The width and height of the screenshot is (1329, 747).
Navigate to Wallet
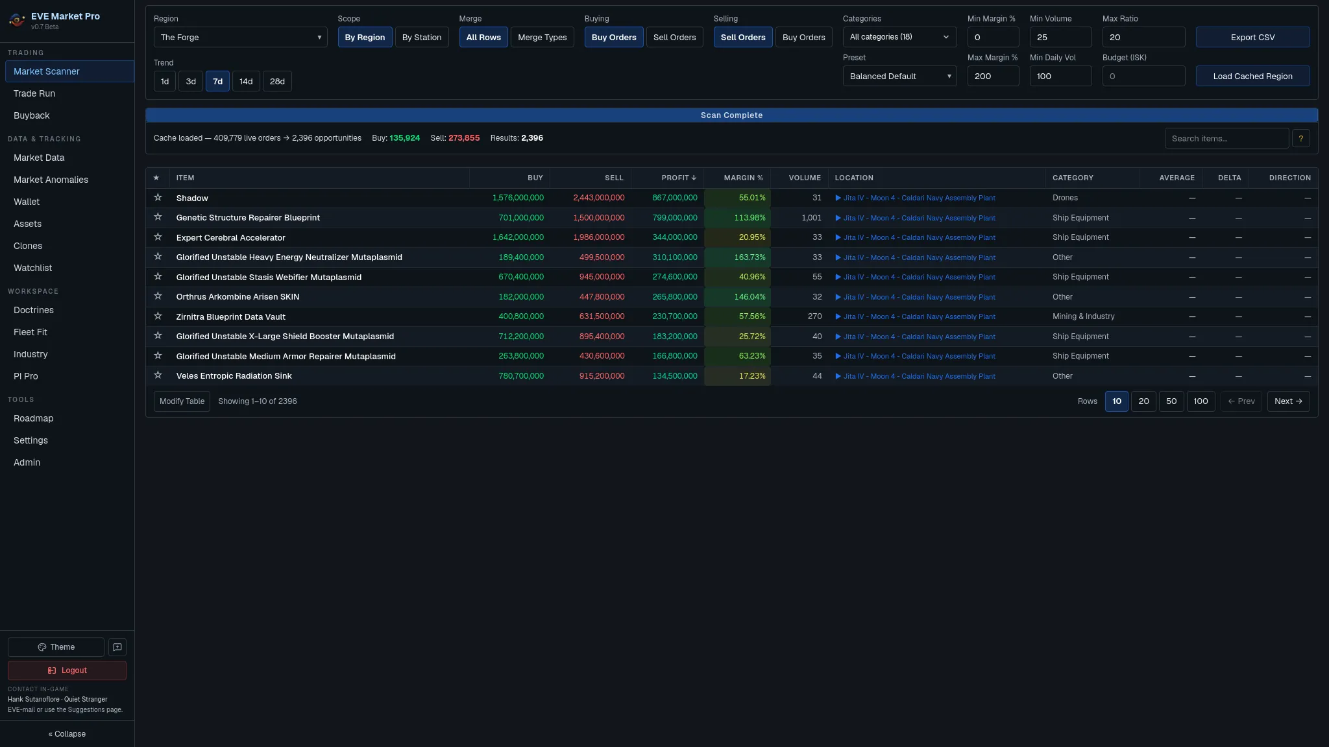coord(69,202)
